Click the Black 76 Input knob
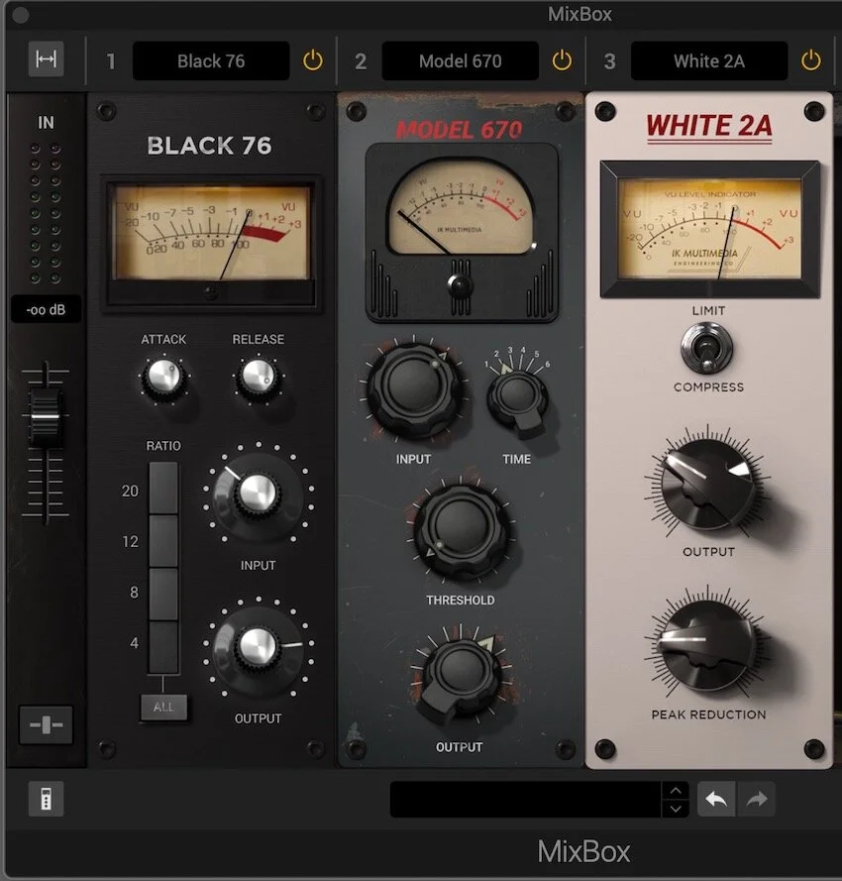This screenshot has width=842, height=881. click(259, 495)
